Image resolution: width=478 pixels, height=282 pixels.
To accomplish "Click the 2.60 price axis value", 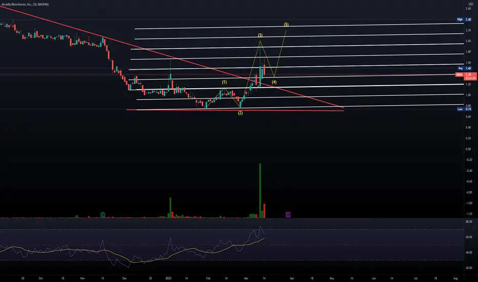I will (468, 9).
